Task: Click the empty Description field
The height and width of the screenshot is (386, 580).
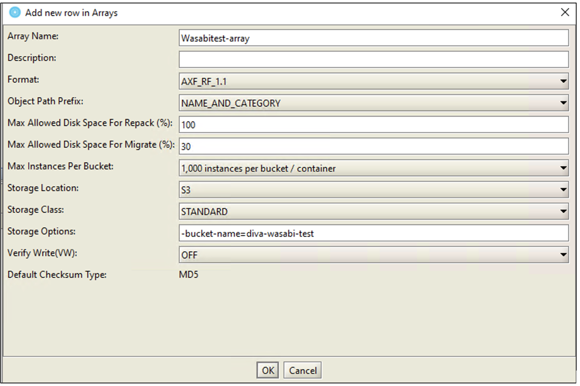Action: [374, 60]
